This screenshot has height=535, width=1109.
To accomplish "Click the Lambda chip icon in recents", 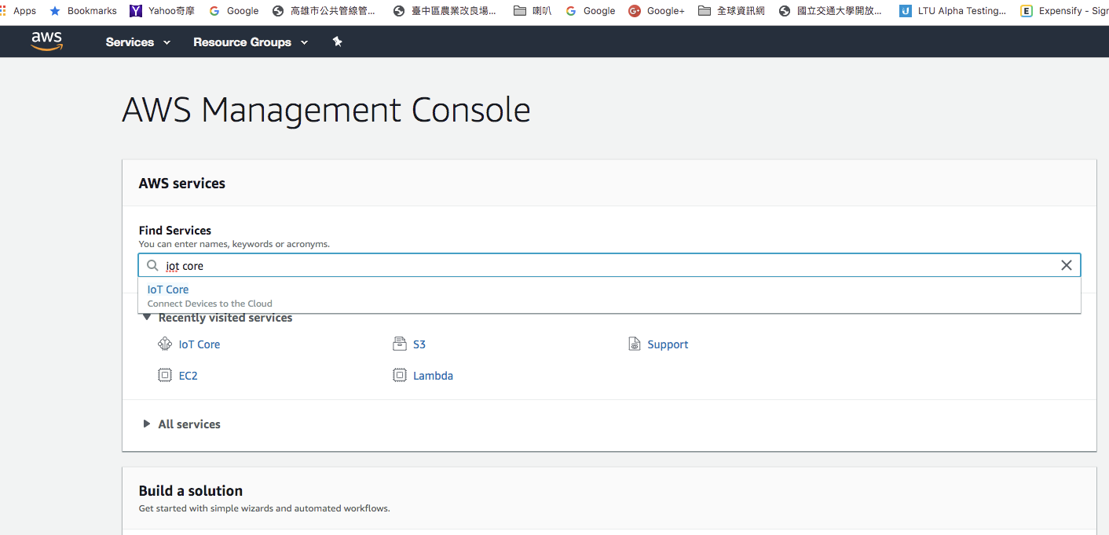I will tap(400, 375).
